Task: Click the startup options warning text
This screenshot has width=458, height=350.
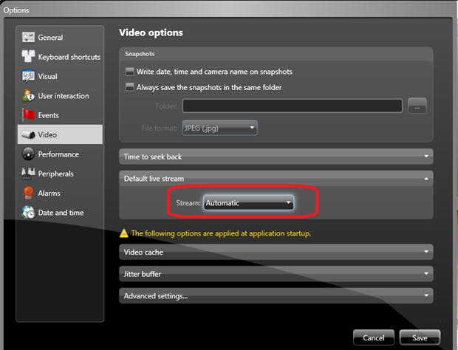Action: pos(221,233)
